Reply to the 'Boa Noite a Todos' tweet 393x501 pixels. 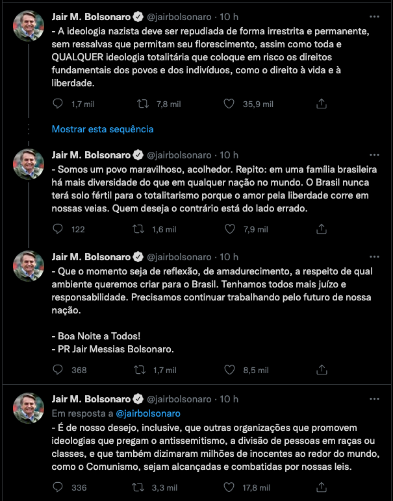tap(57, 371)
